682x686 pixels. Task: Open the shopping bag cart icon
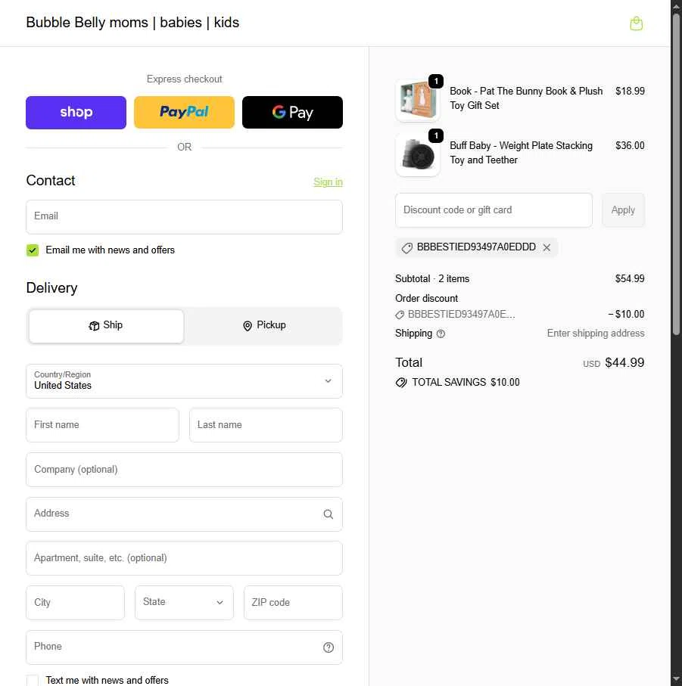coord(636,23)
